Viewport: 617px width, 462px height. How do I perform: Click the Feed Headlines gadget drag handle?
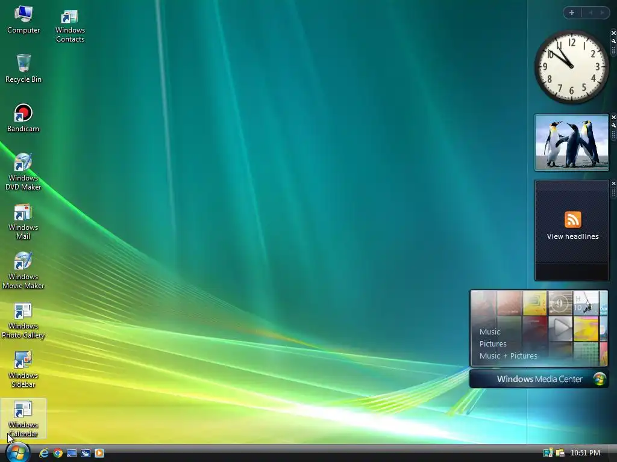[x=613, y=193]
